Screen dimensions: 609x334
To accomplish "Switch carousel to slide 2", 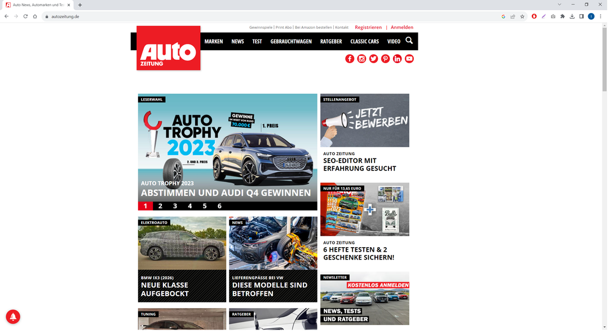I will pyautogui.click(x=161, y=206).
